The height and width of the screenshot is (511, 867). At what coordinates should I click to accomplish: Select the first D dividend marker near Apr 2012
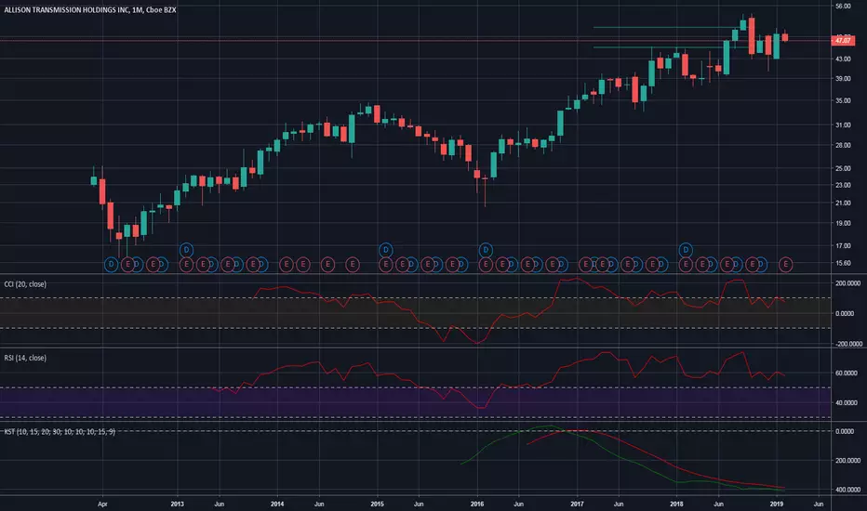(x=111, y=265)
